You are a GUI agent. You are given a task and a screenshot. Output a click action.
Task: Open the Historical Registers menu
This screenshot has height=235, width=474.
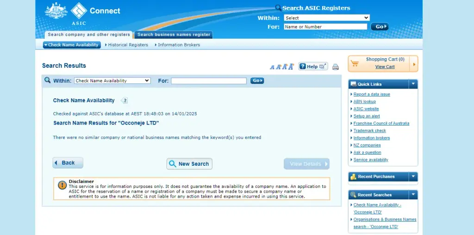click(127, 45)
